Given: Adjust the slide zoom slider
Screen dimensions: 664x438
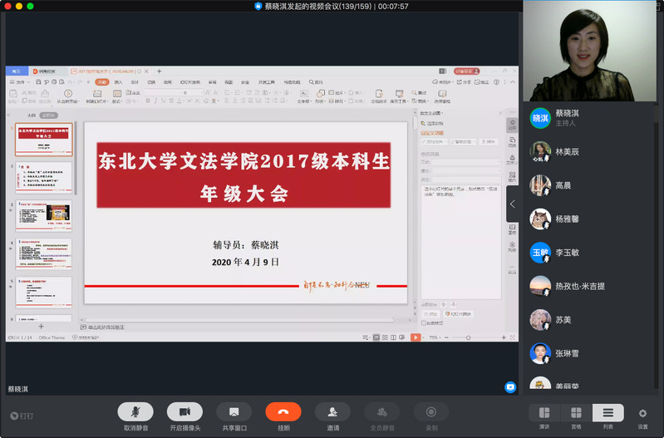Looking at the screenshot, I should [470, 337].
